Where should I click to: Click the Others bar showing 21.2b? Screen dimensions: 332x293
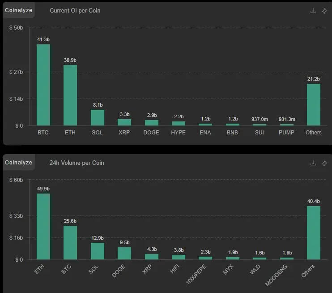[314, 105]
